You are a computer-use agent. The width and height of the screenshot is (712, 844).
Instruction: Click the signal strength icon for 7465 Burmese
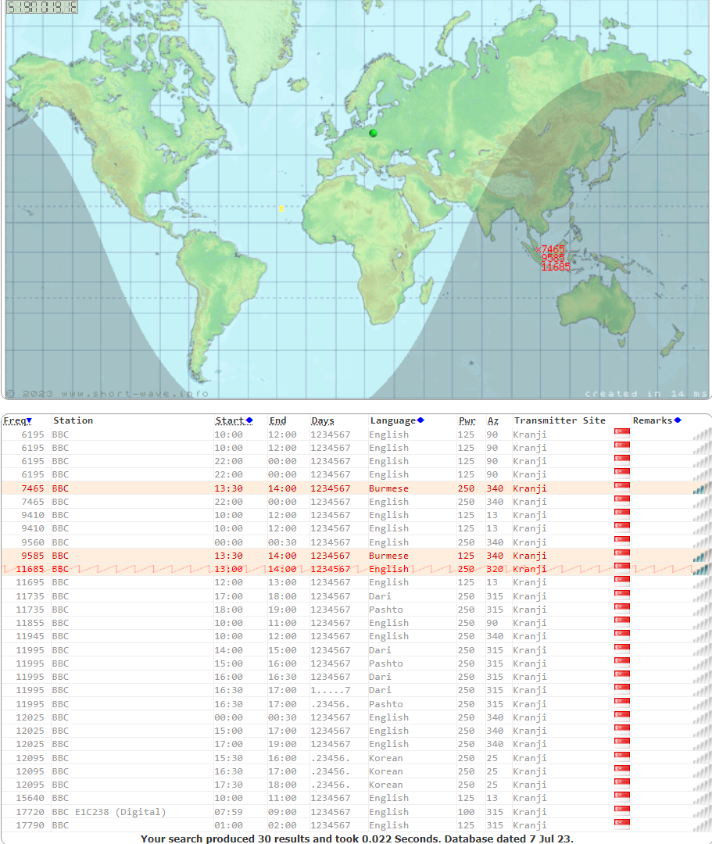[701, 488]
